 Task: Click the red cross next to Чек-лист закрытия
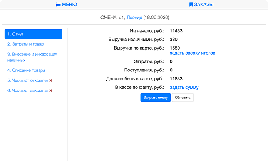51,91
